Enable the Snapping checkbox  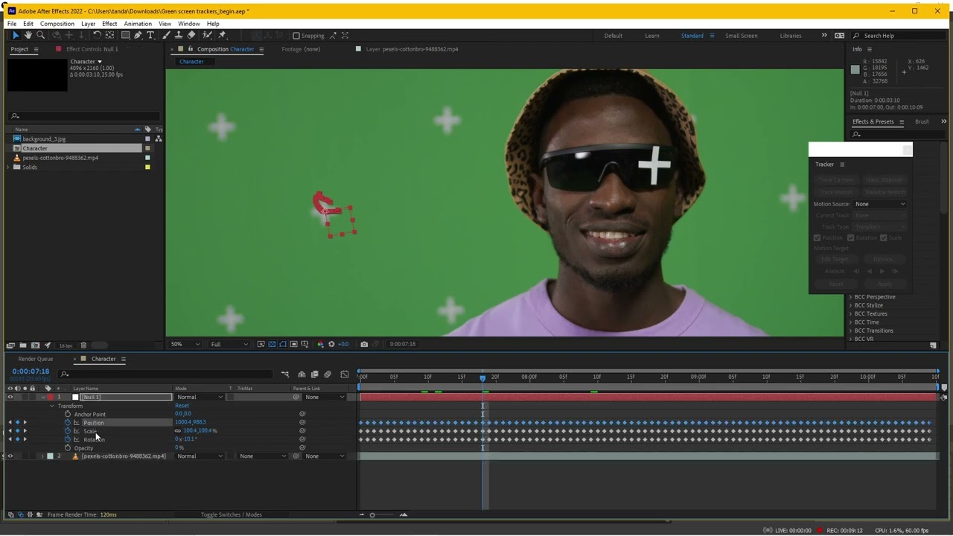pyautogui.click(x=296, y=36)
